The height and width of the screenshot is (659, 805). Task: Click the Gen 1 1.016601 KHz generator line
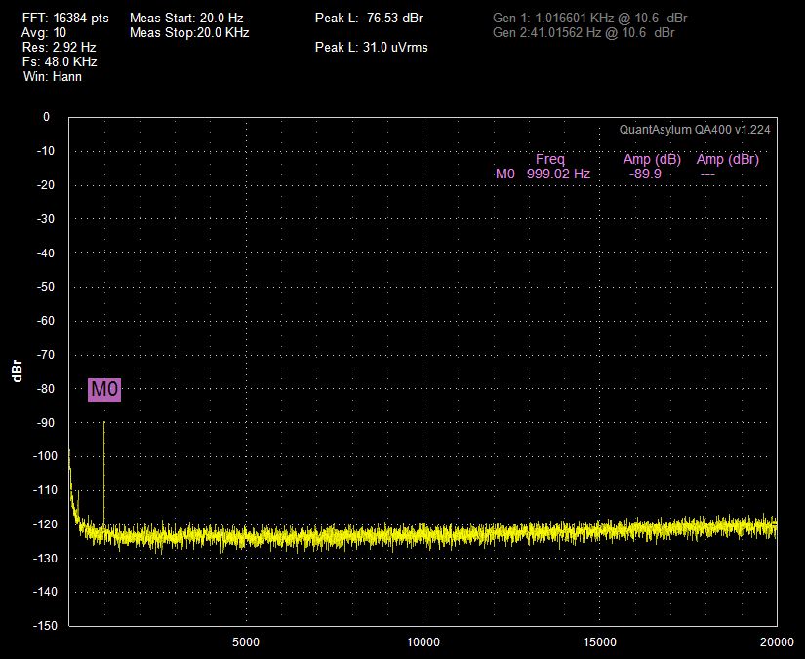(x=590, y=18)
